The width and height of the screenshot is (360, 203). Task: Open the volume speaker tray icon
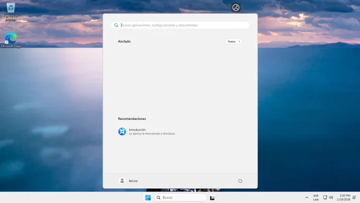(331, 198)
